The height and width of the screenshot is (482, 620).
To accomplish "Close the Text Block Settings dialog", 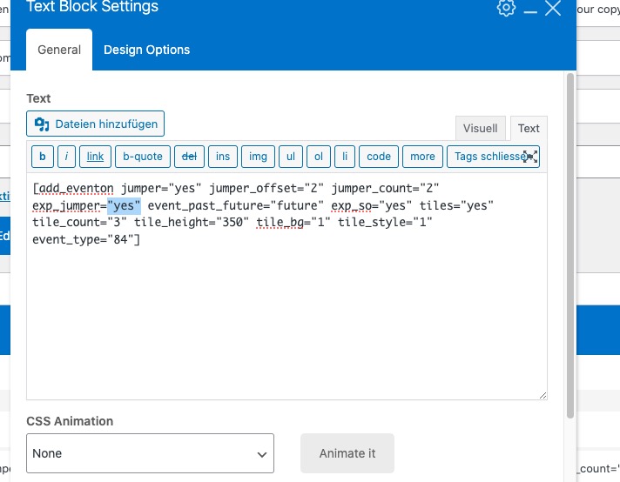I will 553,8.
